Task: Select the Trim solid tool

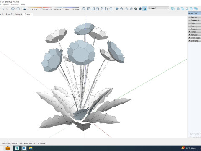Action: tap(191, 9)
